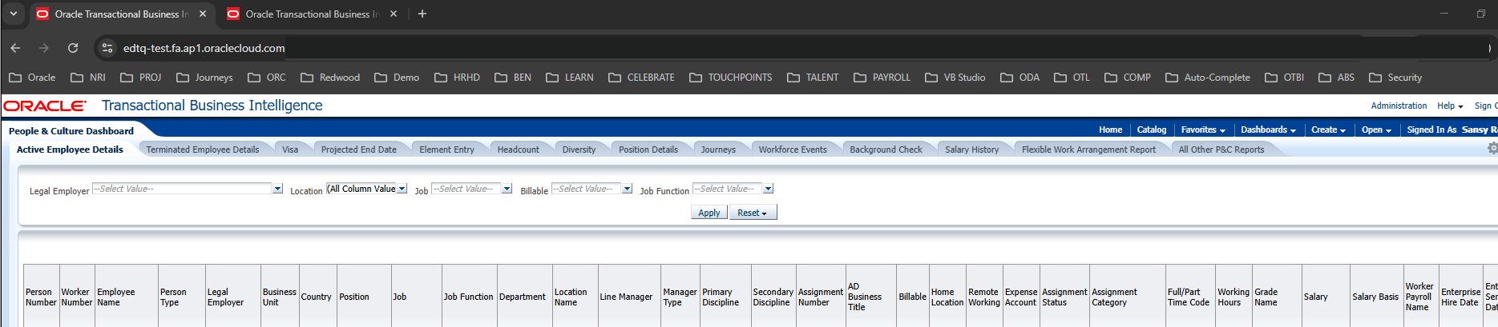The height and width of the screenshot is (327, 1498).
Task: Open the OTBI bookmarks folder
Action: point(1285,78)
